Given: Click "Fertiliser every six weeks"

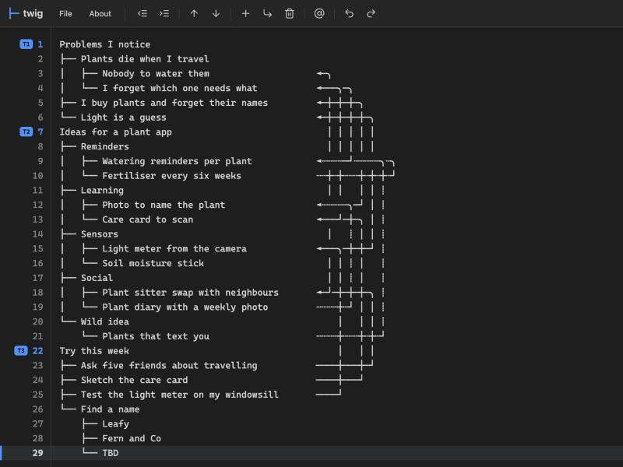Looking at the screenshot, I should coord(171,176).
